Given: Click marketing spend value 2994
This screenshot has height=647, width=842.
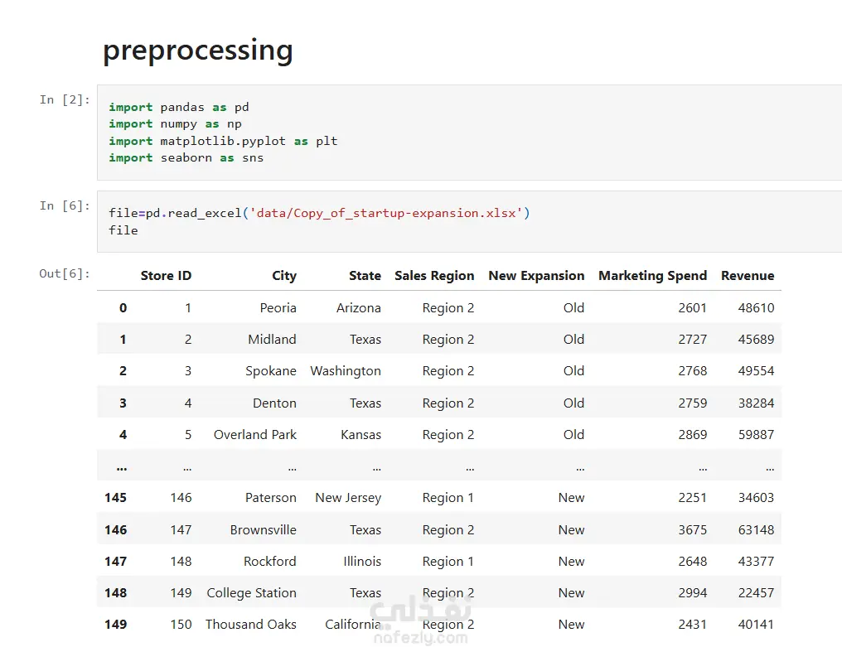Looking at the screenshot, I should click(x=693, y=593).
